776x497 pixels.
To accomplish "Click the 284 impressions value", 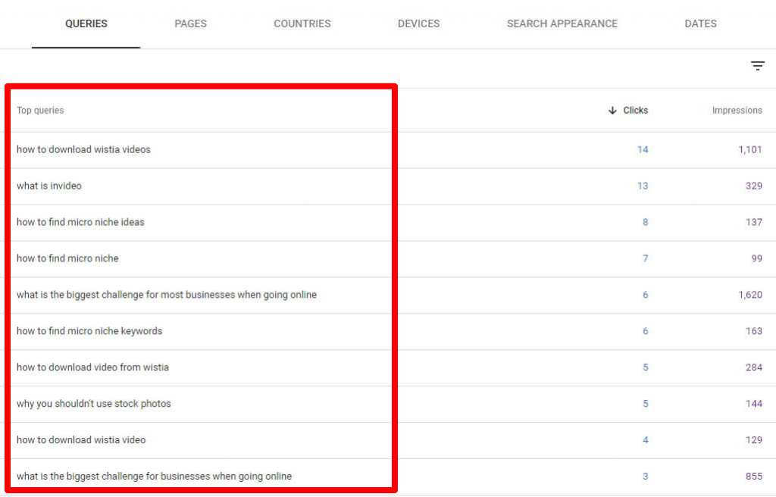I will 754,367.
